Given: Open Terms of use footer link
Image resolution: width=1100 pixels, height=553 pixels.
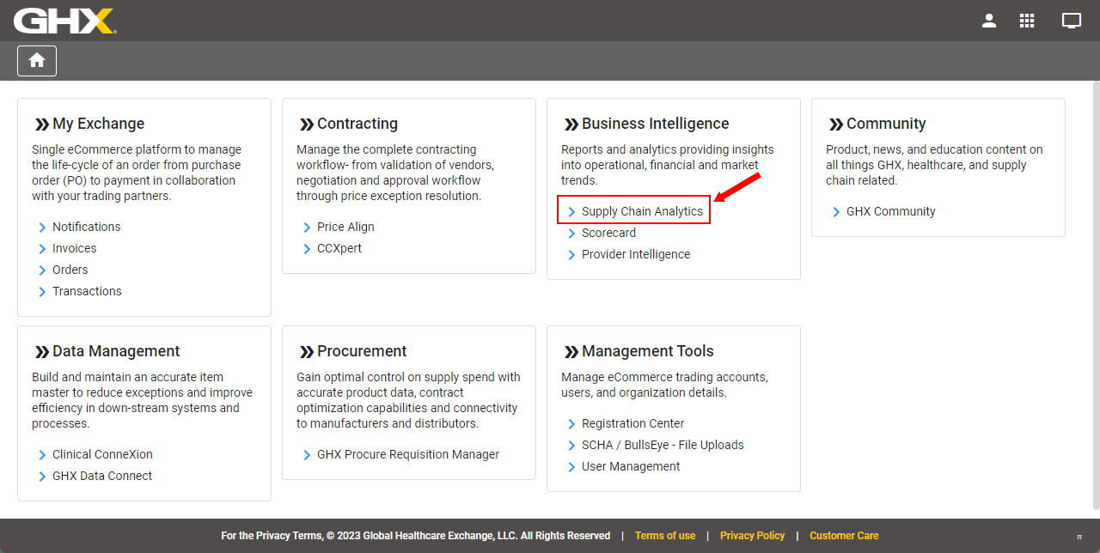Looking at the screenshot, I should [x=665, y=536].
